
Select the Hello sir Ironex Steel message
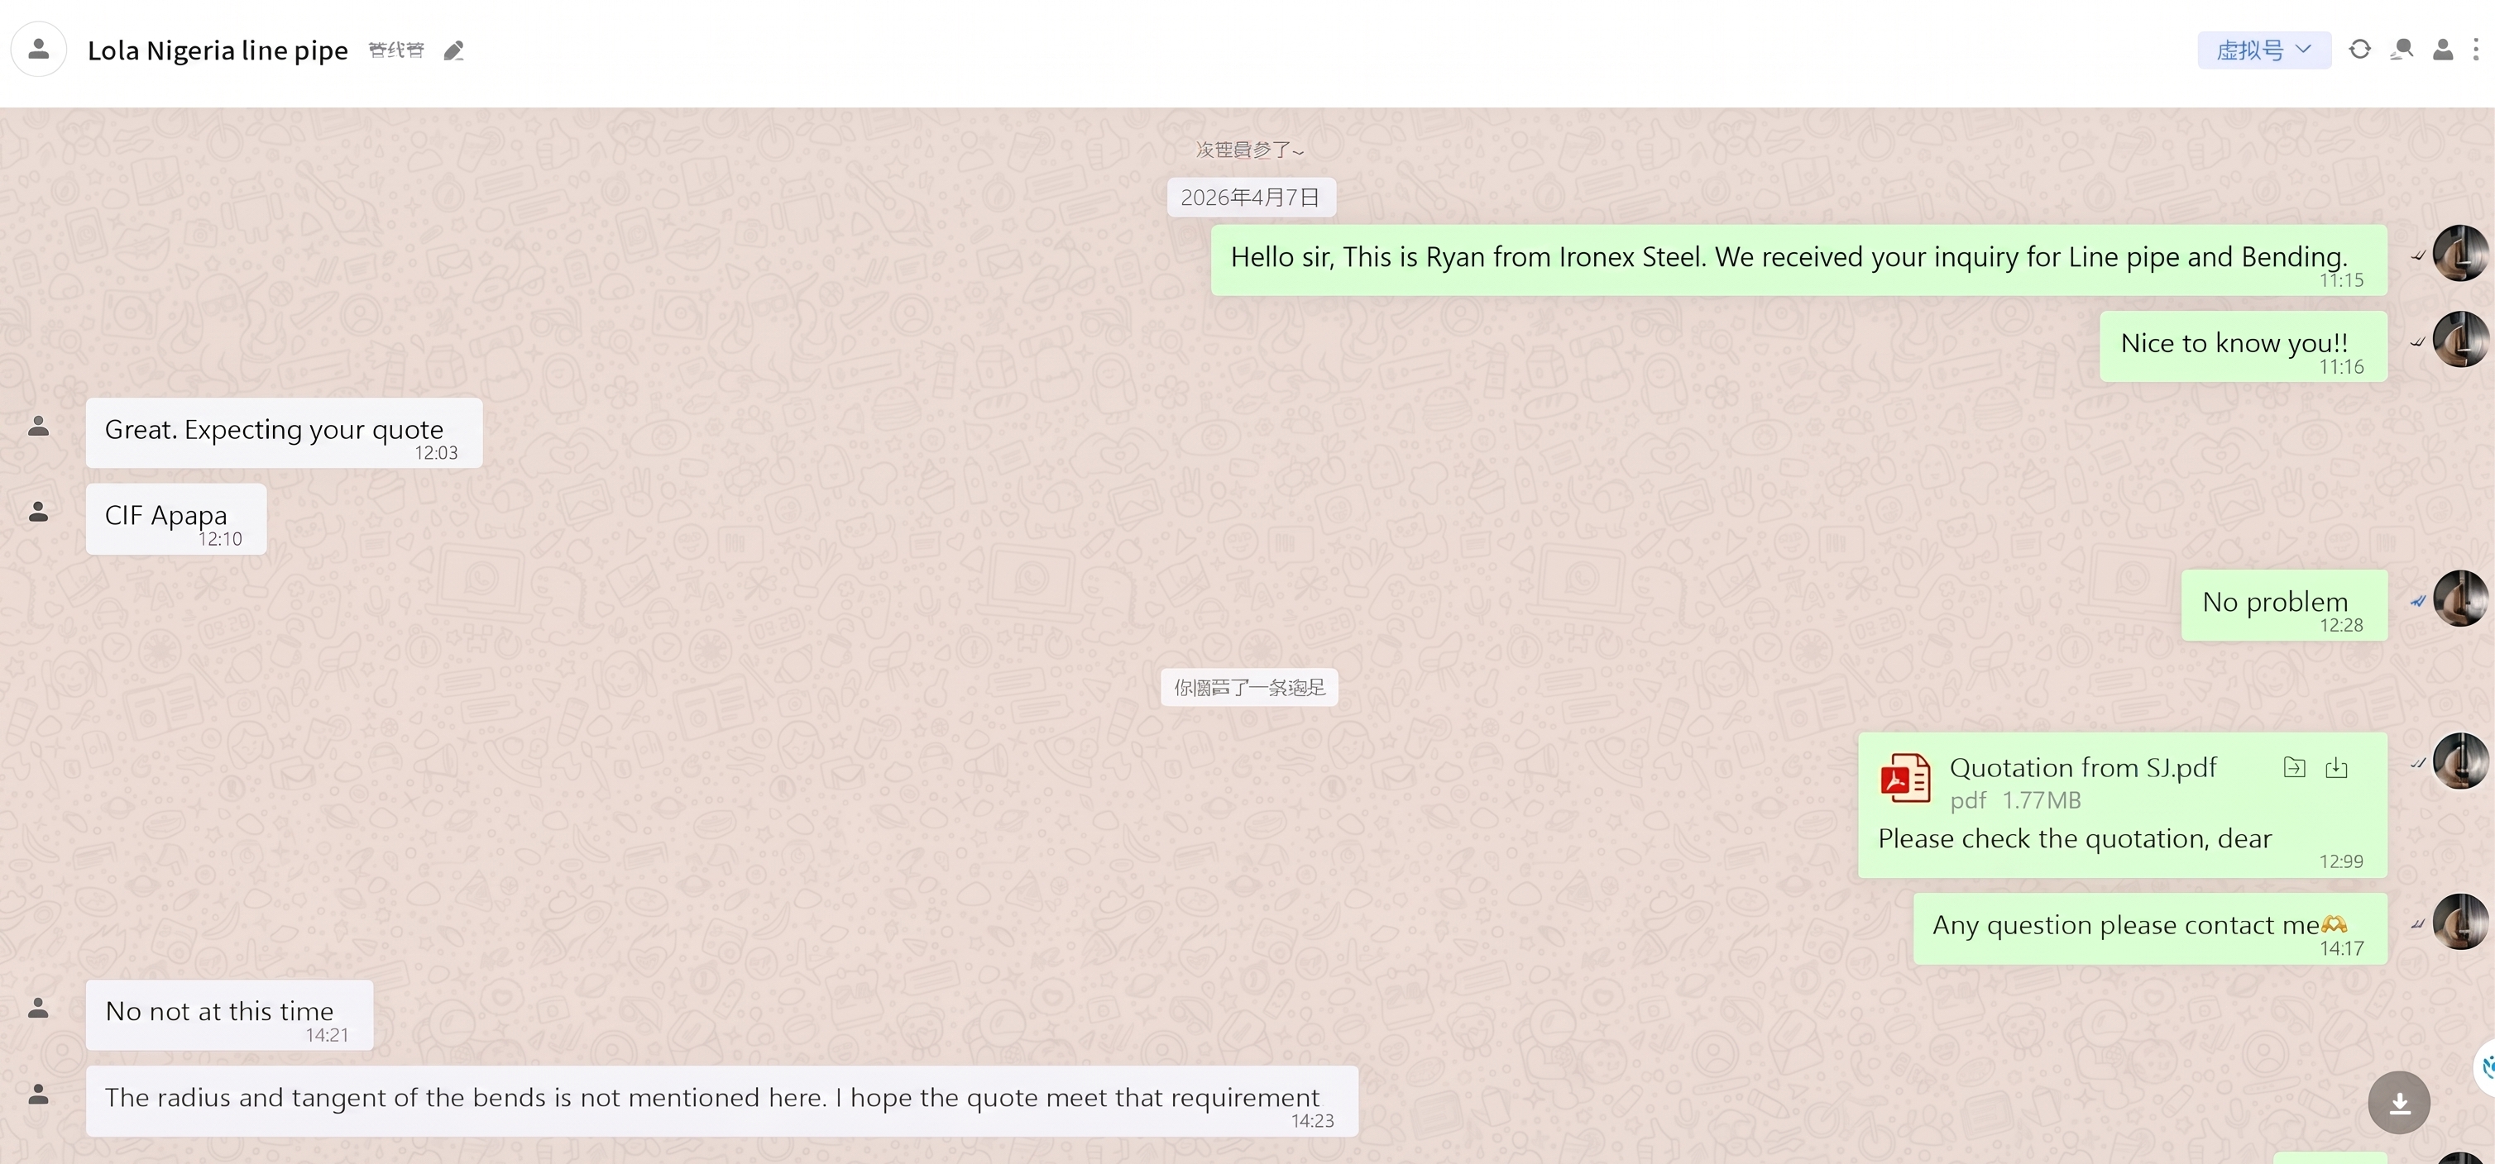coord(1798,260)
